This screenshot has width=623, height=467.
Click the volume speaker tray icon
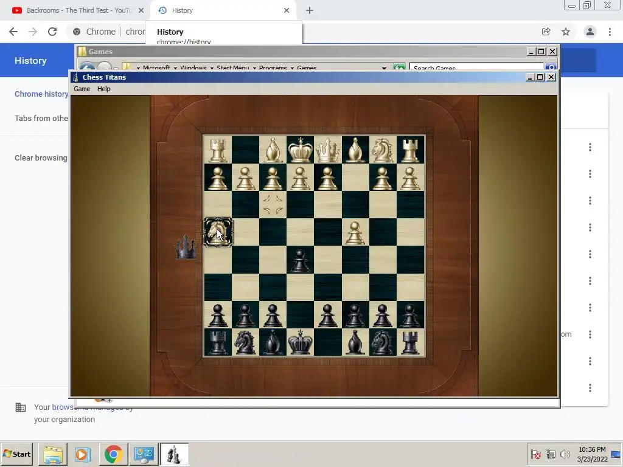[x=565, y=454]
